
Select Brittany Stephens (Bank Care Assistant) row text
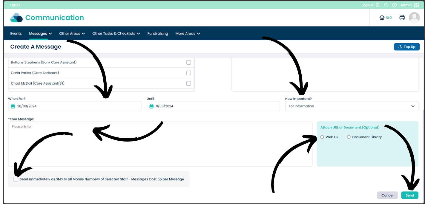(x=44, y=62)
